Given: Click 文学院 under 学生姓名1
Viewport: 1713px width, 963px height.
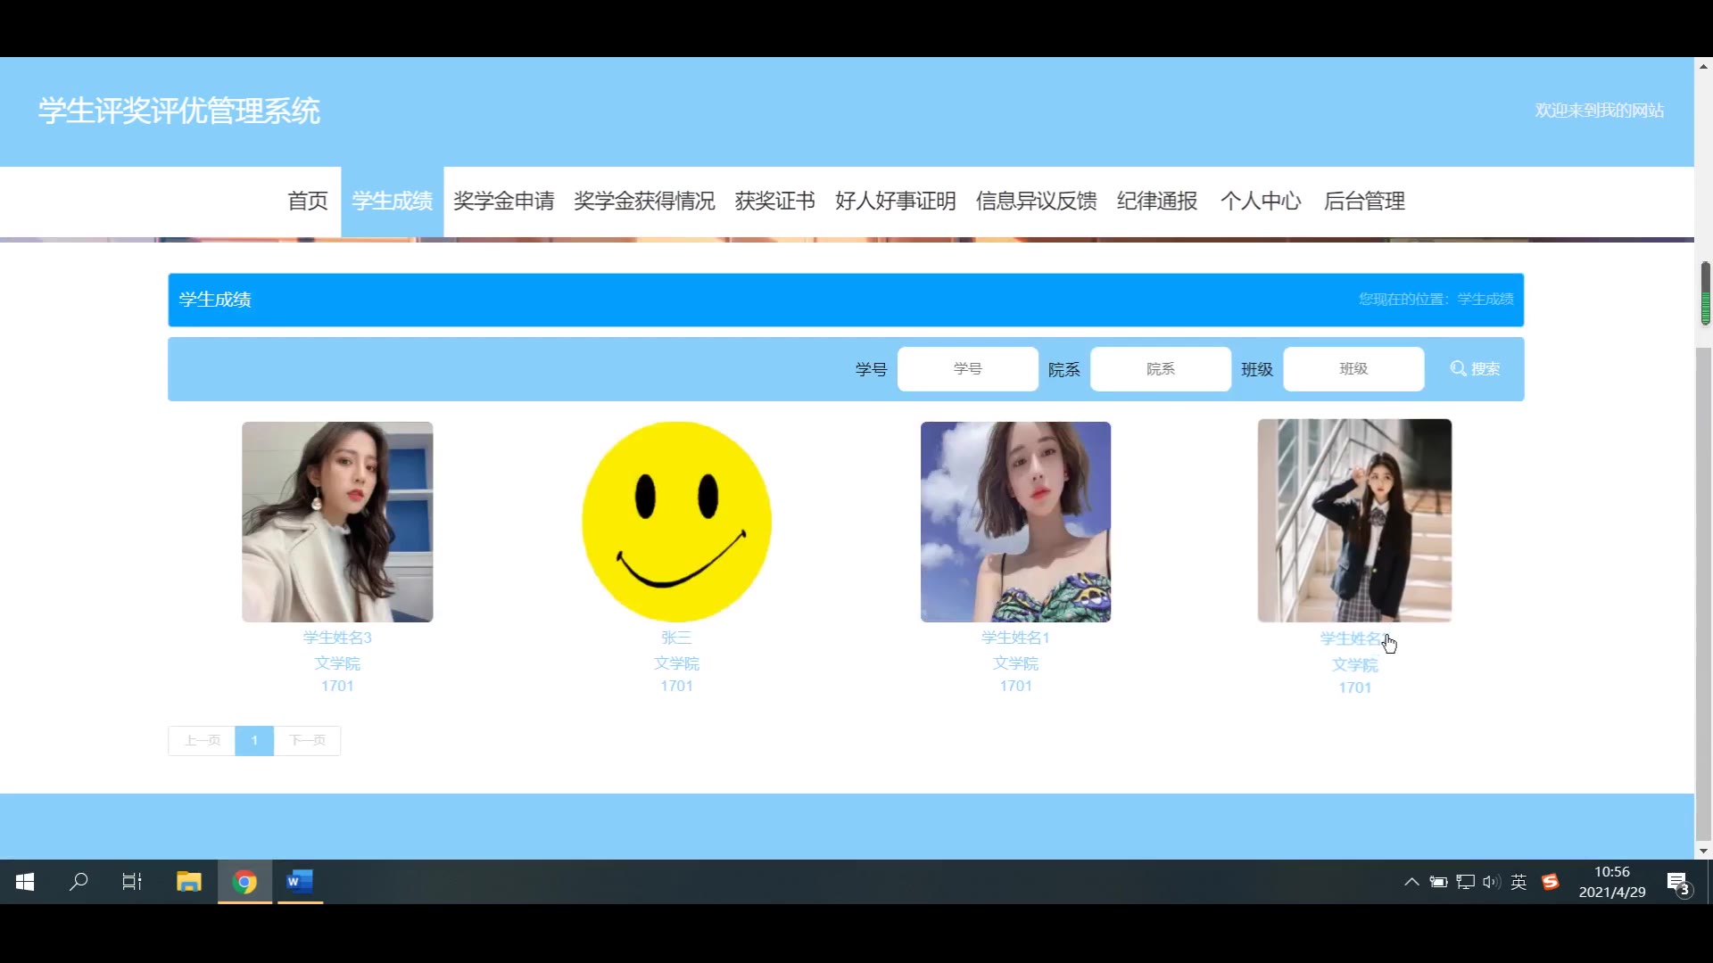Looking at the screenshot, I should coord(1015,663).
